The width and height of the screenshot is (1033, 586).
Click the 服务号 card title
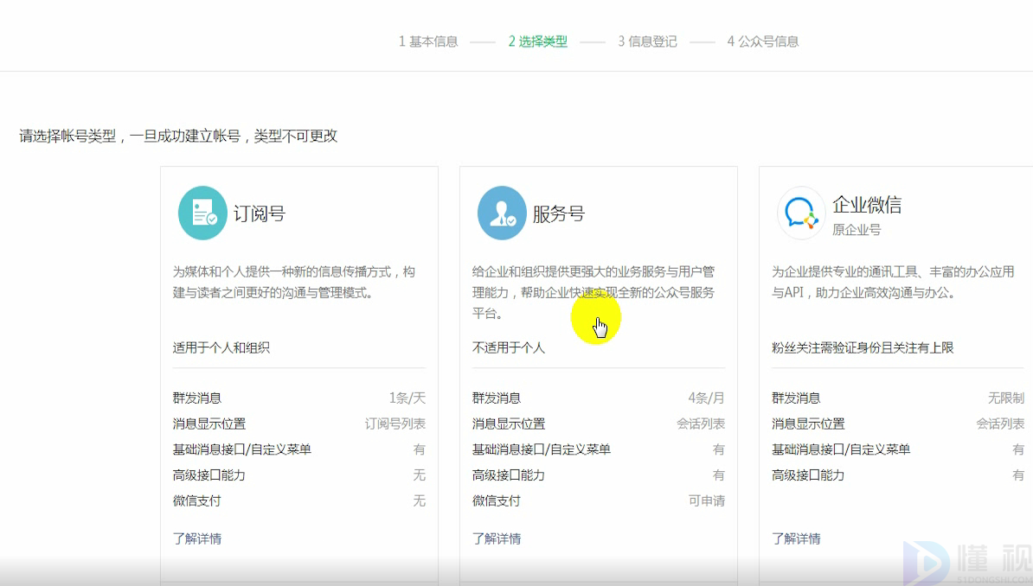(559, 213)
